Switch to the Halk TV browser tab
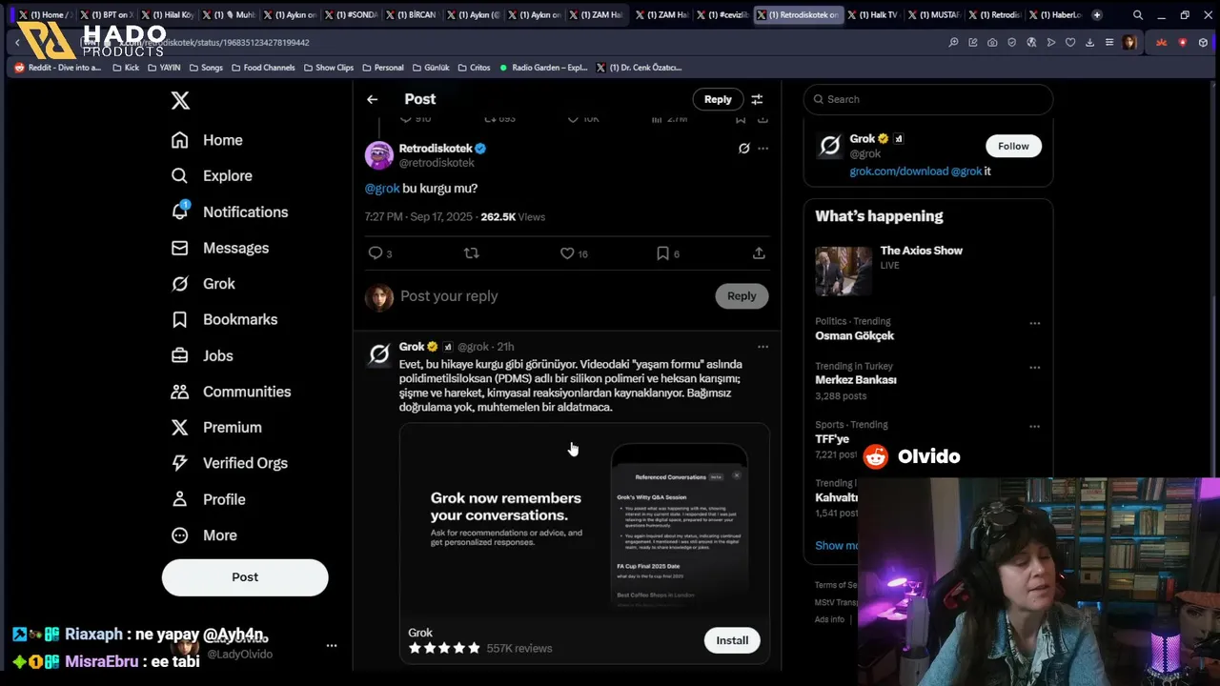1220x686 pixels. [x=873, y=15]
